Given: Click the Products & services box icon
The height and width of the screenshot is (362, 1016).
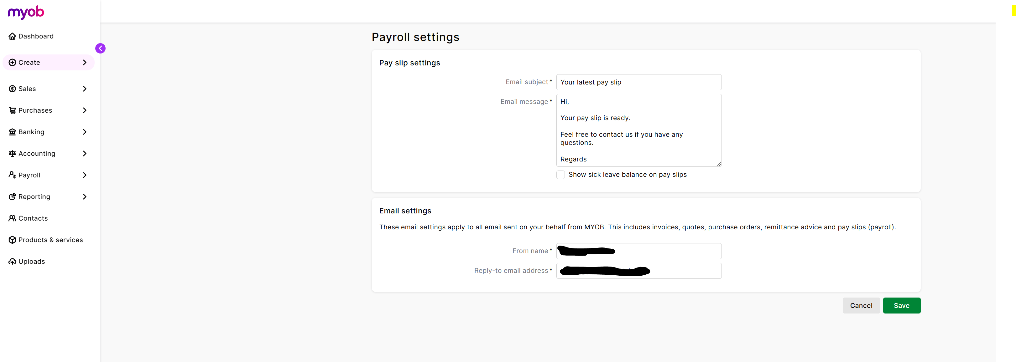Looking at the screenshot, I should 12,239.
